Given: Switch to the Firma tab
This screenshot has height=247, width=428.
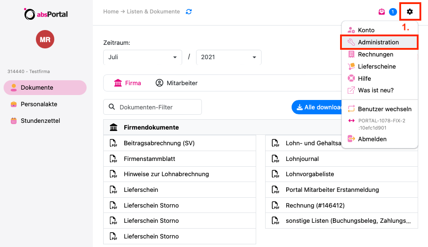Looking at the screenshot, I should (x=127, y=83).
